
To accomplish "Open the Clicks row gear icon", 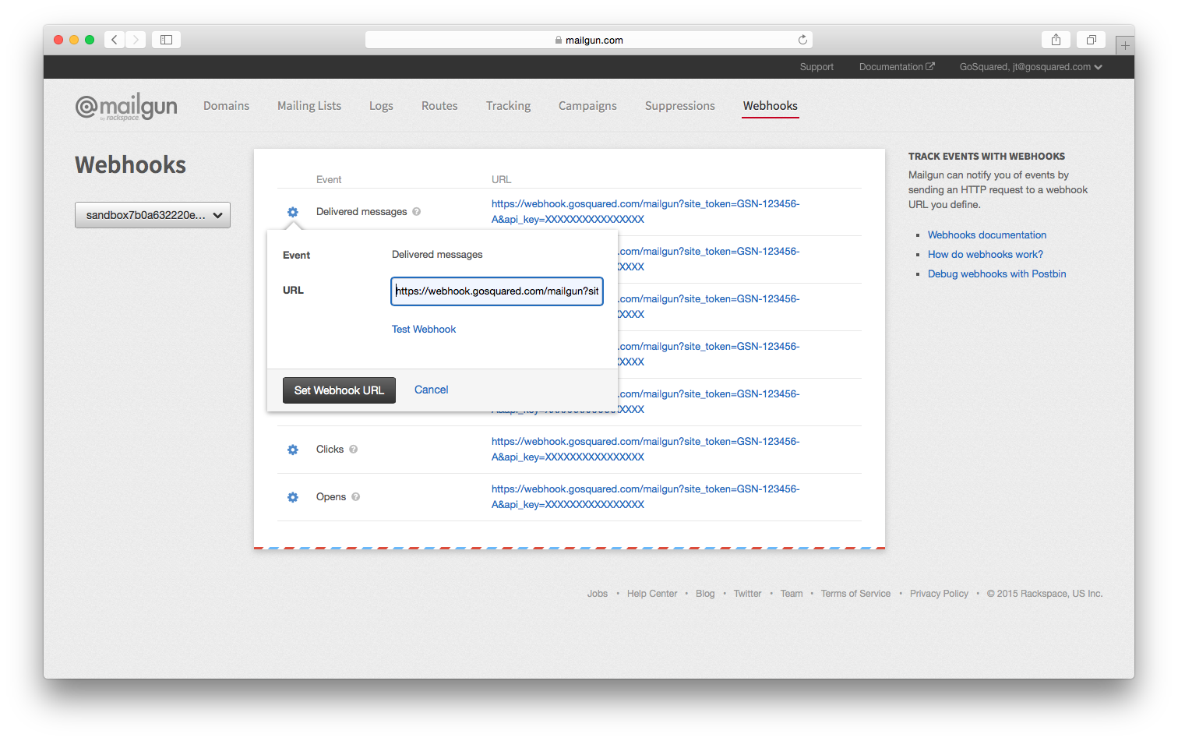I will 293,450.
